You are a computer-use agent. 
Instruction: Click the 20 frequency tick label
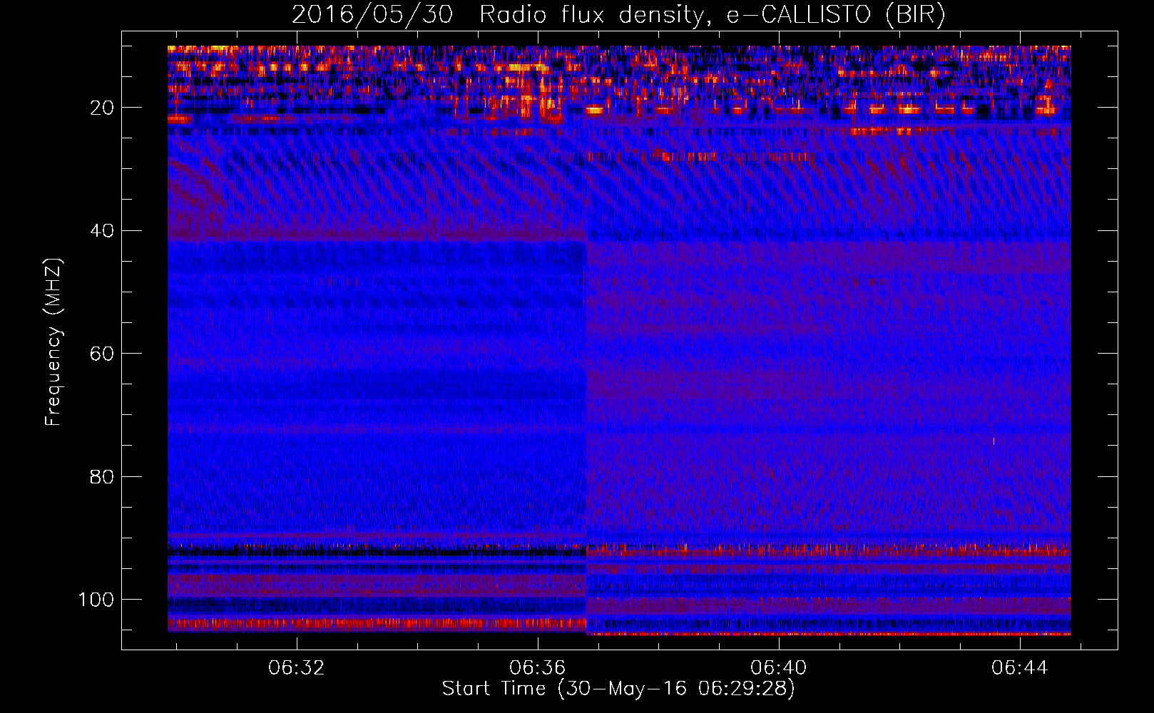coord(102,108)
